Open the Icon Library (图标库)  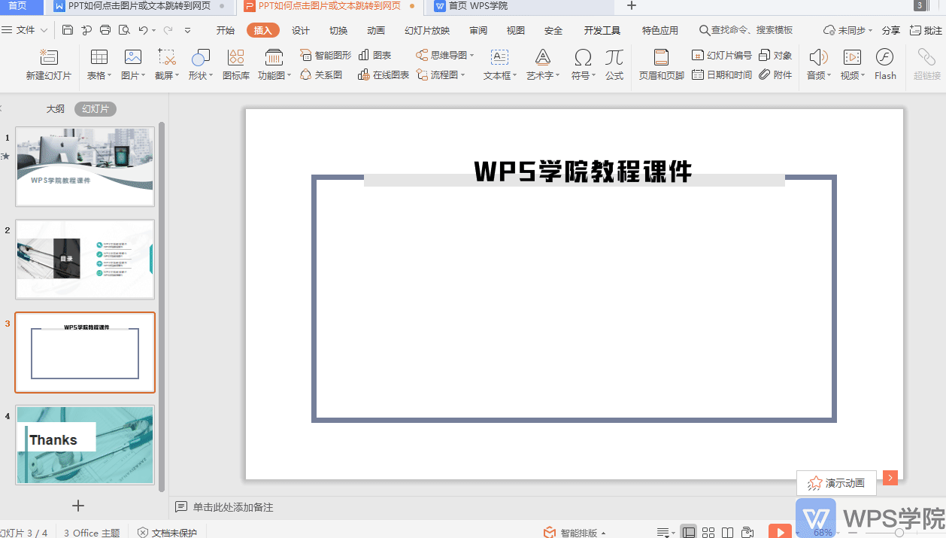(x=236, y=65)
